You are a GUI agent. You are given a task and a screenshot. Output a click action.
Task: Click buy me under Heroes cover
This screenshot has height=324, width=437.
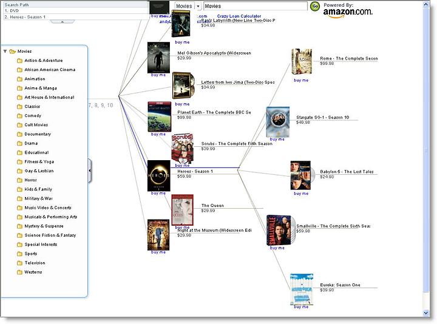pos(158,193)
